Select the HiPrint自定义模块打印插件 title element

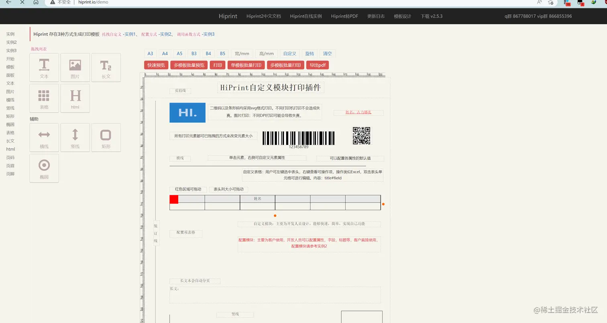click(271, 87)
